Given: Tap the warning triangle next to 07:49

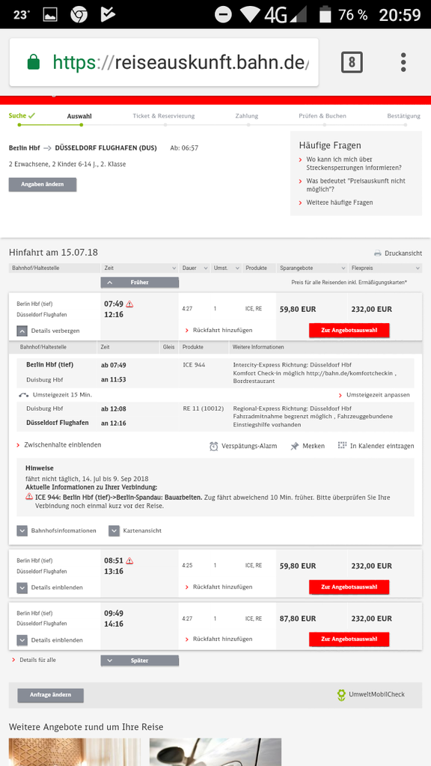Looking at the screenshot, I should coord(129,304).
